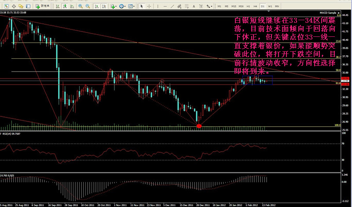Click the New Order button
The width and height of the screenshot is (352, 207).
pyautogui.click(x=42, y=6)
